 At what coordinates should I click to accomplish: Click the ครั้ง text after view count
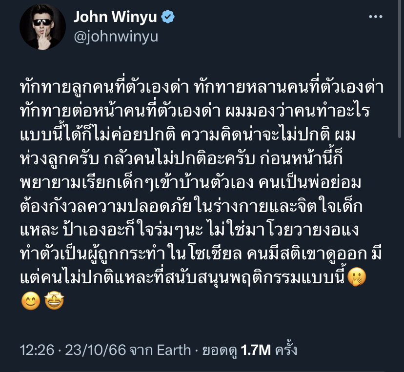(286, 350)
